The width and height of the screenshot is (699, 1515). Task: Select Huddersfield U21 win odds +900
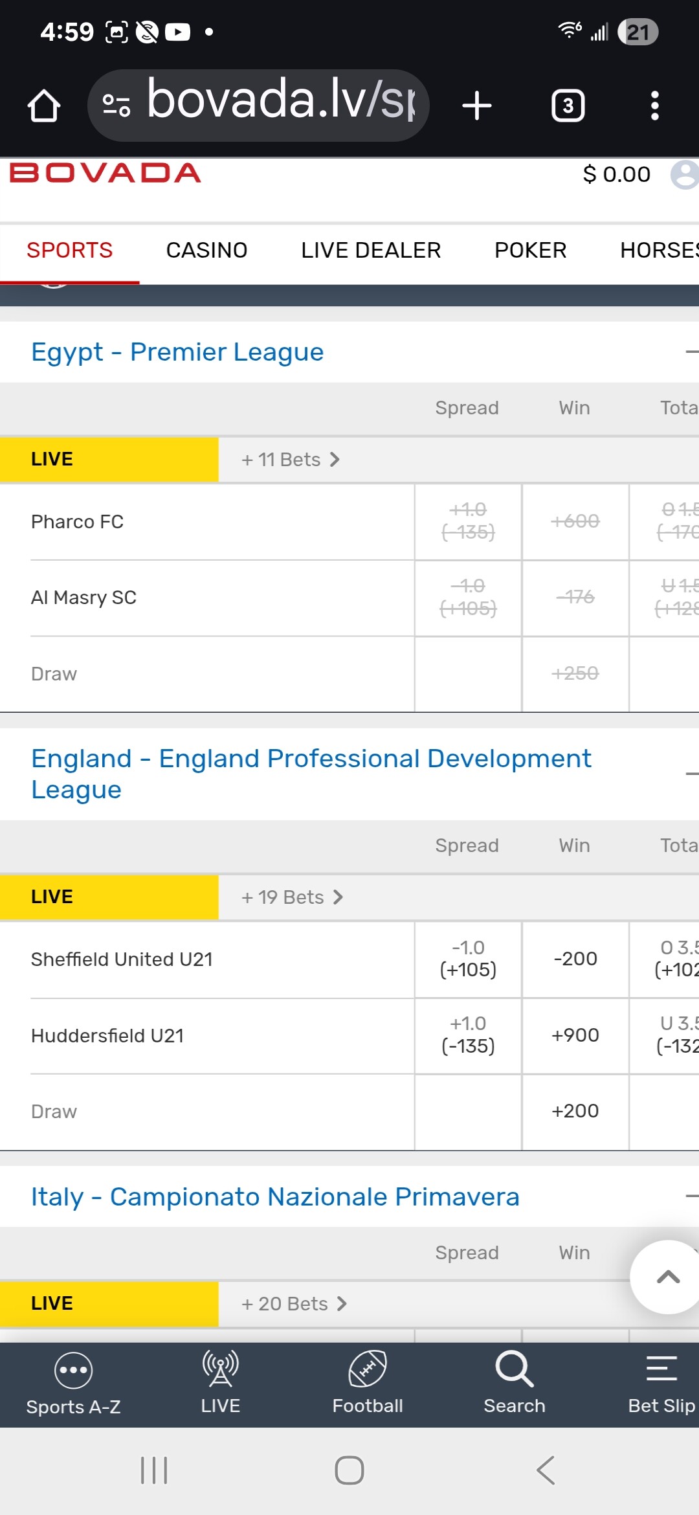tap(575, 1035)
